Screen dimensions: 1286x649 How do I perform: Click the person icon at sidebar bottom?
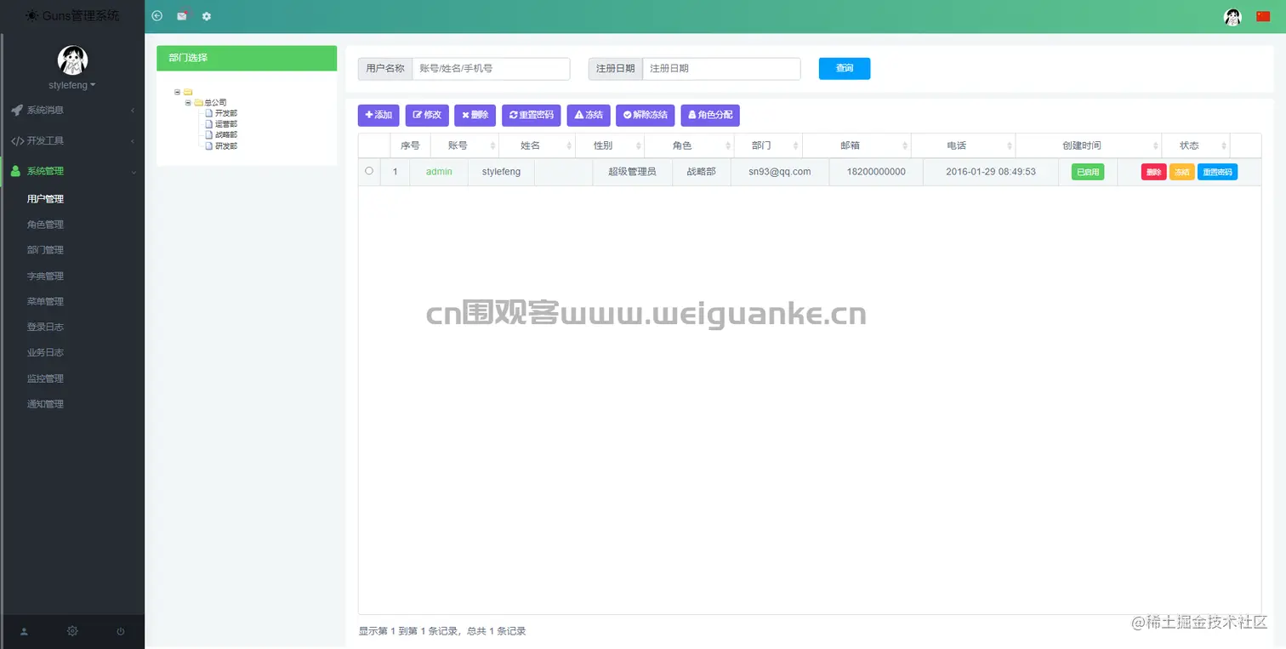tap(24, 631)
